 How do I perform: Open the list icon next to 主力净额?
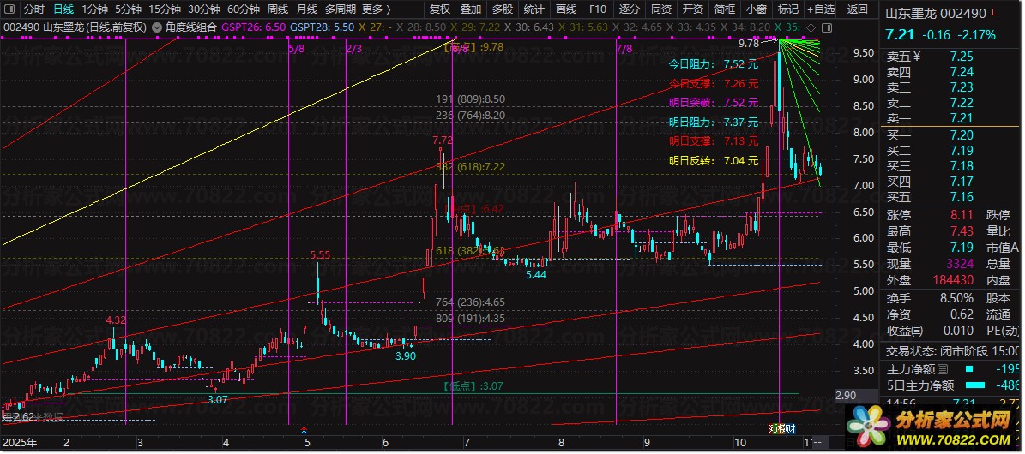[x=941, y=368]
